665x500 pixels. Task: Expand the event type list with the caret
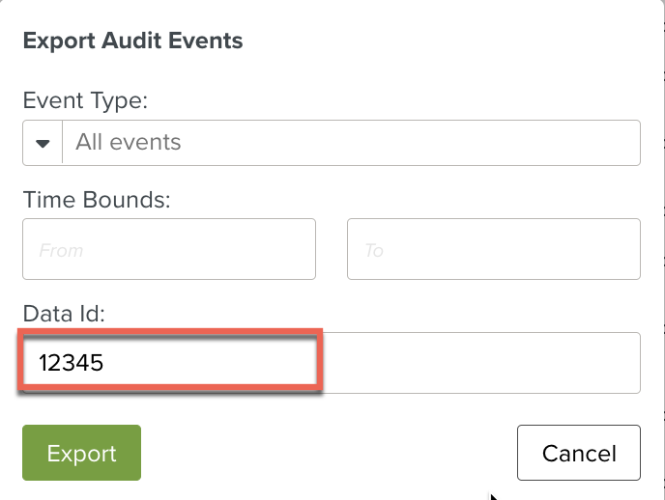[43, 143]
